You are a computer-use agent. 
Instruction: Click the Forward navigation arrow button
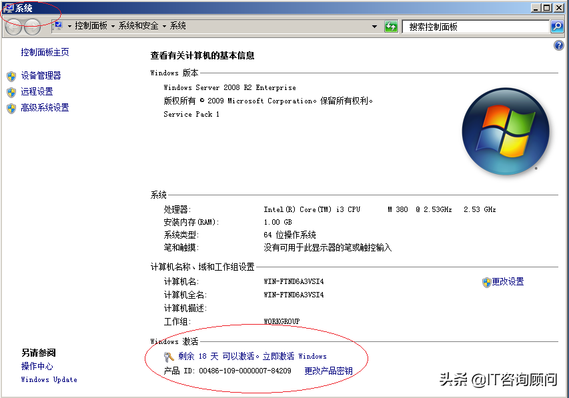click(x=32, y=27)
